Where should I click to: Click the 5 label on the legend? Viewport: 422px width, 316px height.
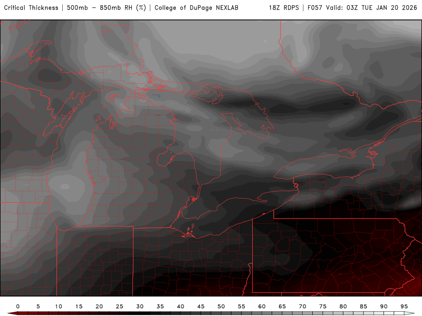pos(38,307)
